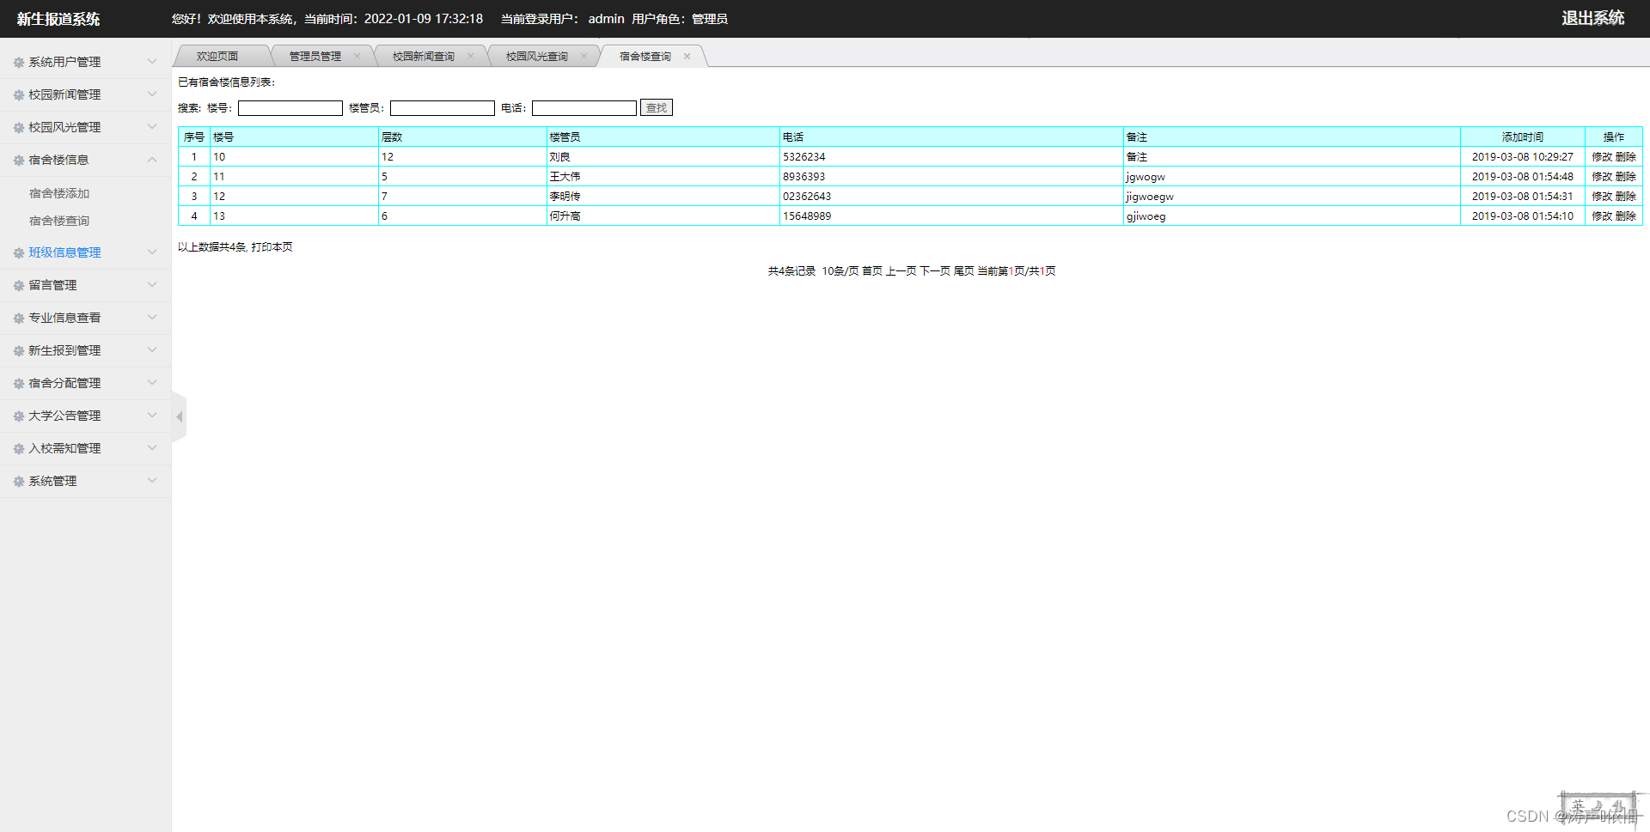The width and height of the screenshot is (1650, 832).
Task: Select the phone cell 02362643
Action: (x=951, y=197)
